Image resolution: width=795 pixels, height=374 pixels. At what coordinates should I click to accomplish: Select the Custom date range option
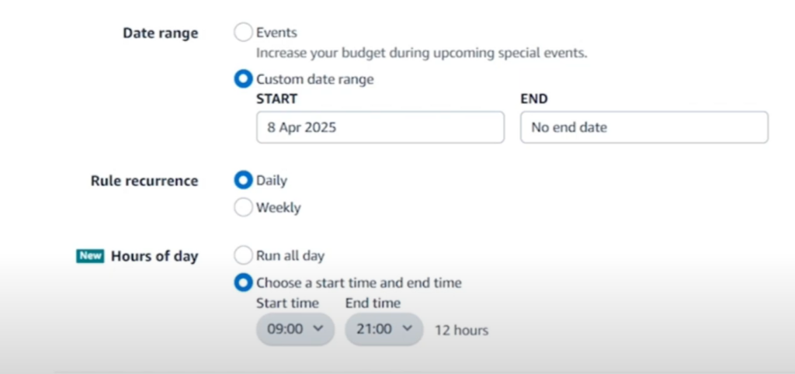coord(244,79)
